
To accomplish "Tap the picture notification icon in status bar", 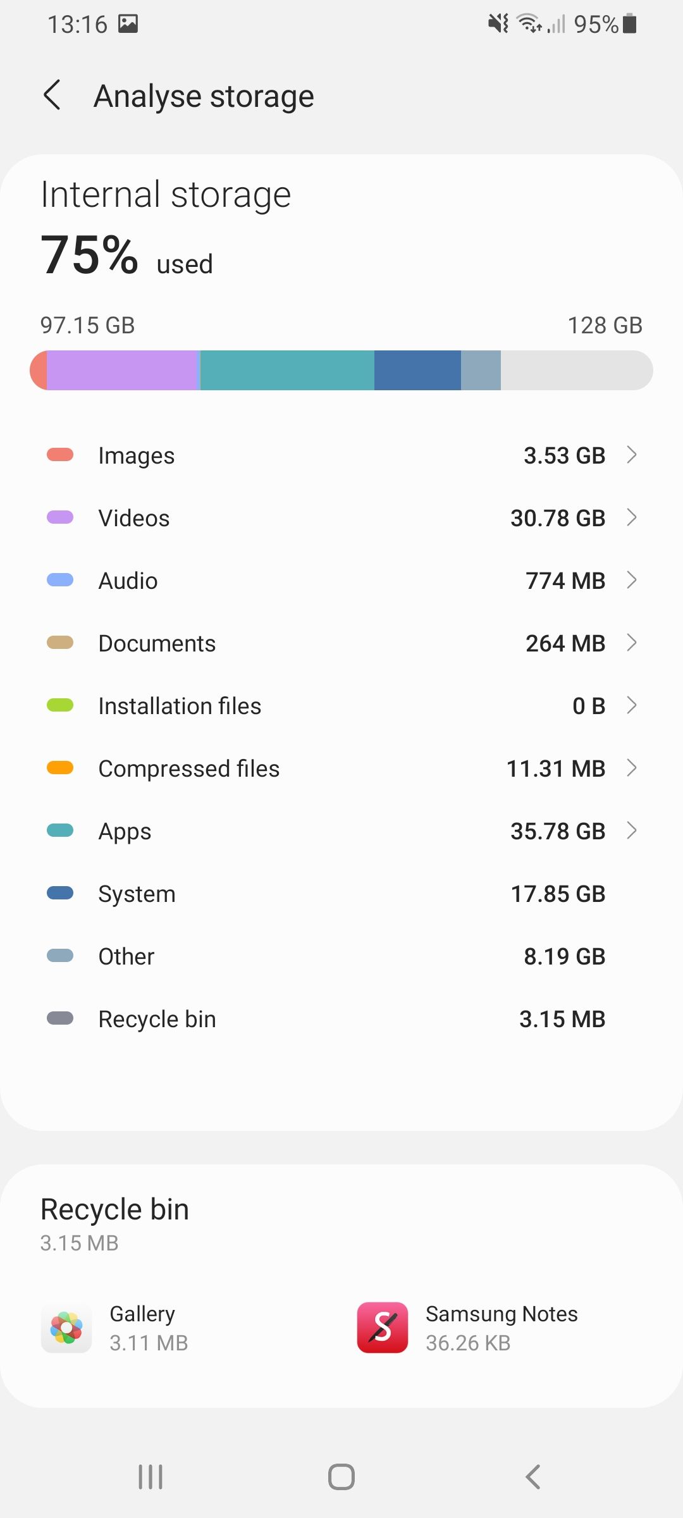I will click(128, 24).
